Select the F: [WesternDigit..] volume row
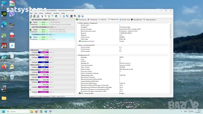The height and width of the screenshot is (114, 203). (52, 66)
